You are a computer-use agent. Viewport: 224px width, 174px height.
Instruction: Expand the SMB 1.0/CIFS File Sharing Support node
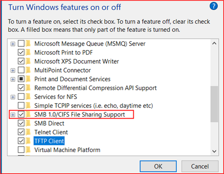click(13, 115)
